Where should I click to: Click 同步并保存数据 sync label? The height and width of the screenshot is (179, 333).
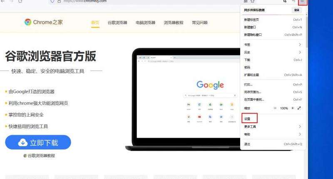click(x=254, y=10)
